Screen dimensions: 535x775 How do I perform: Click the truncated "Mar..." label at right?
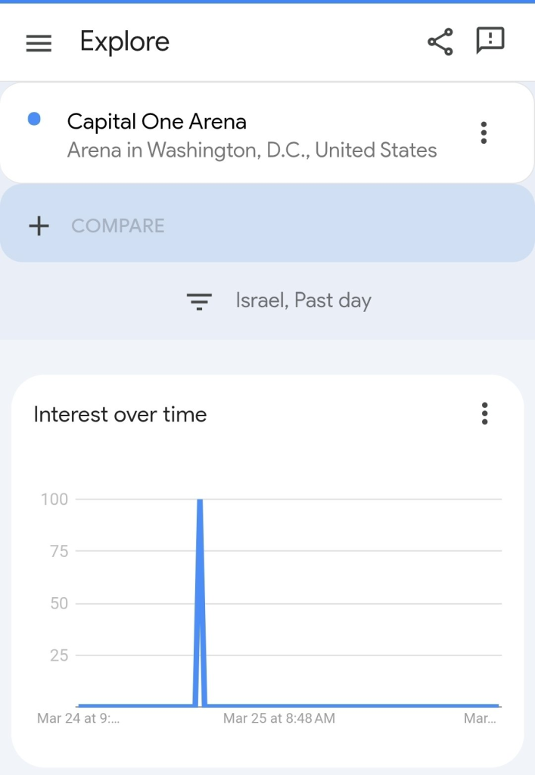coord(480,718)
